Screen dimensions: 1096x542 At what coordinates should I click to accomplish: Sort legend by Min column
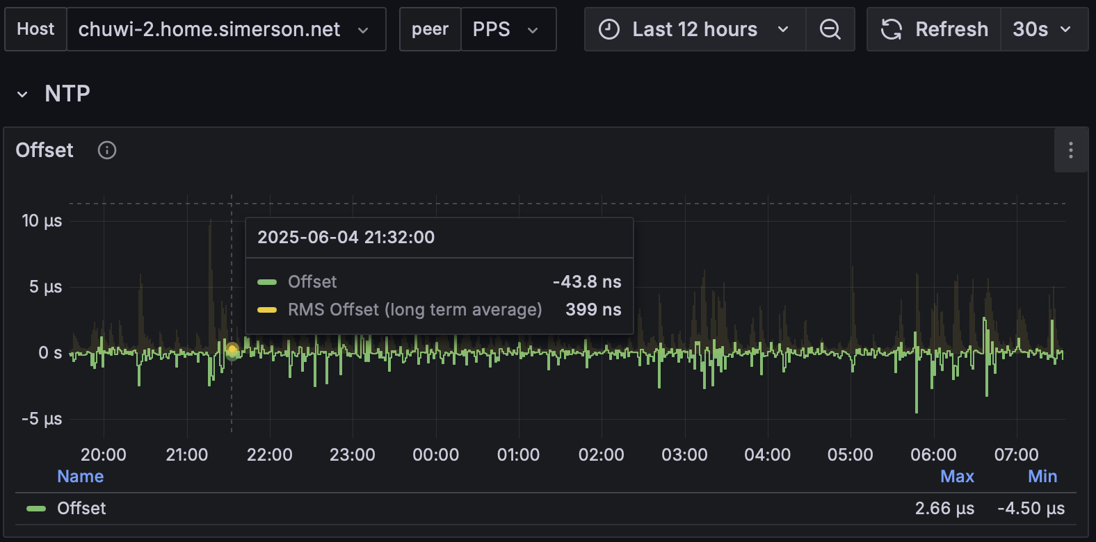tap(1042, 476)
